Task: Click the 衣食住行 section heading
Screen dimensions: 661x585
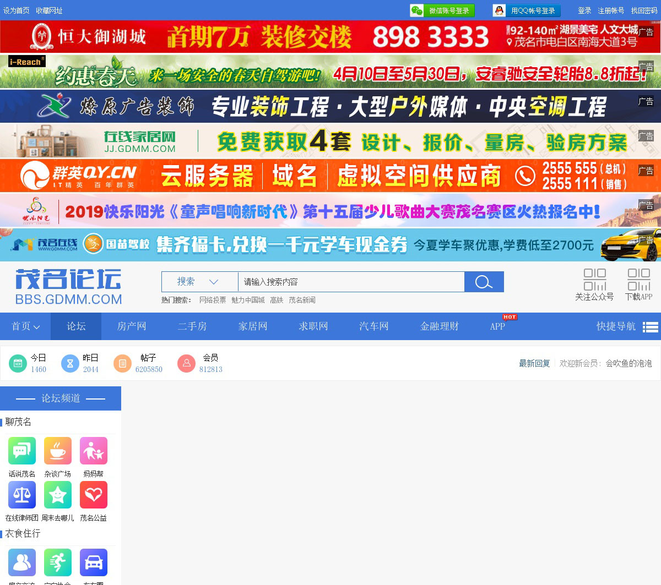Action: 23,534
